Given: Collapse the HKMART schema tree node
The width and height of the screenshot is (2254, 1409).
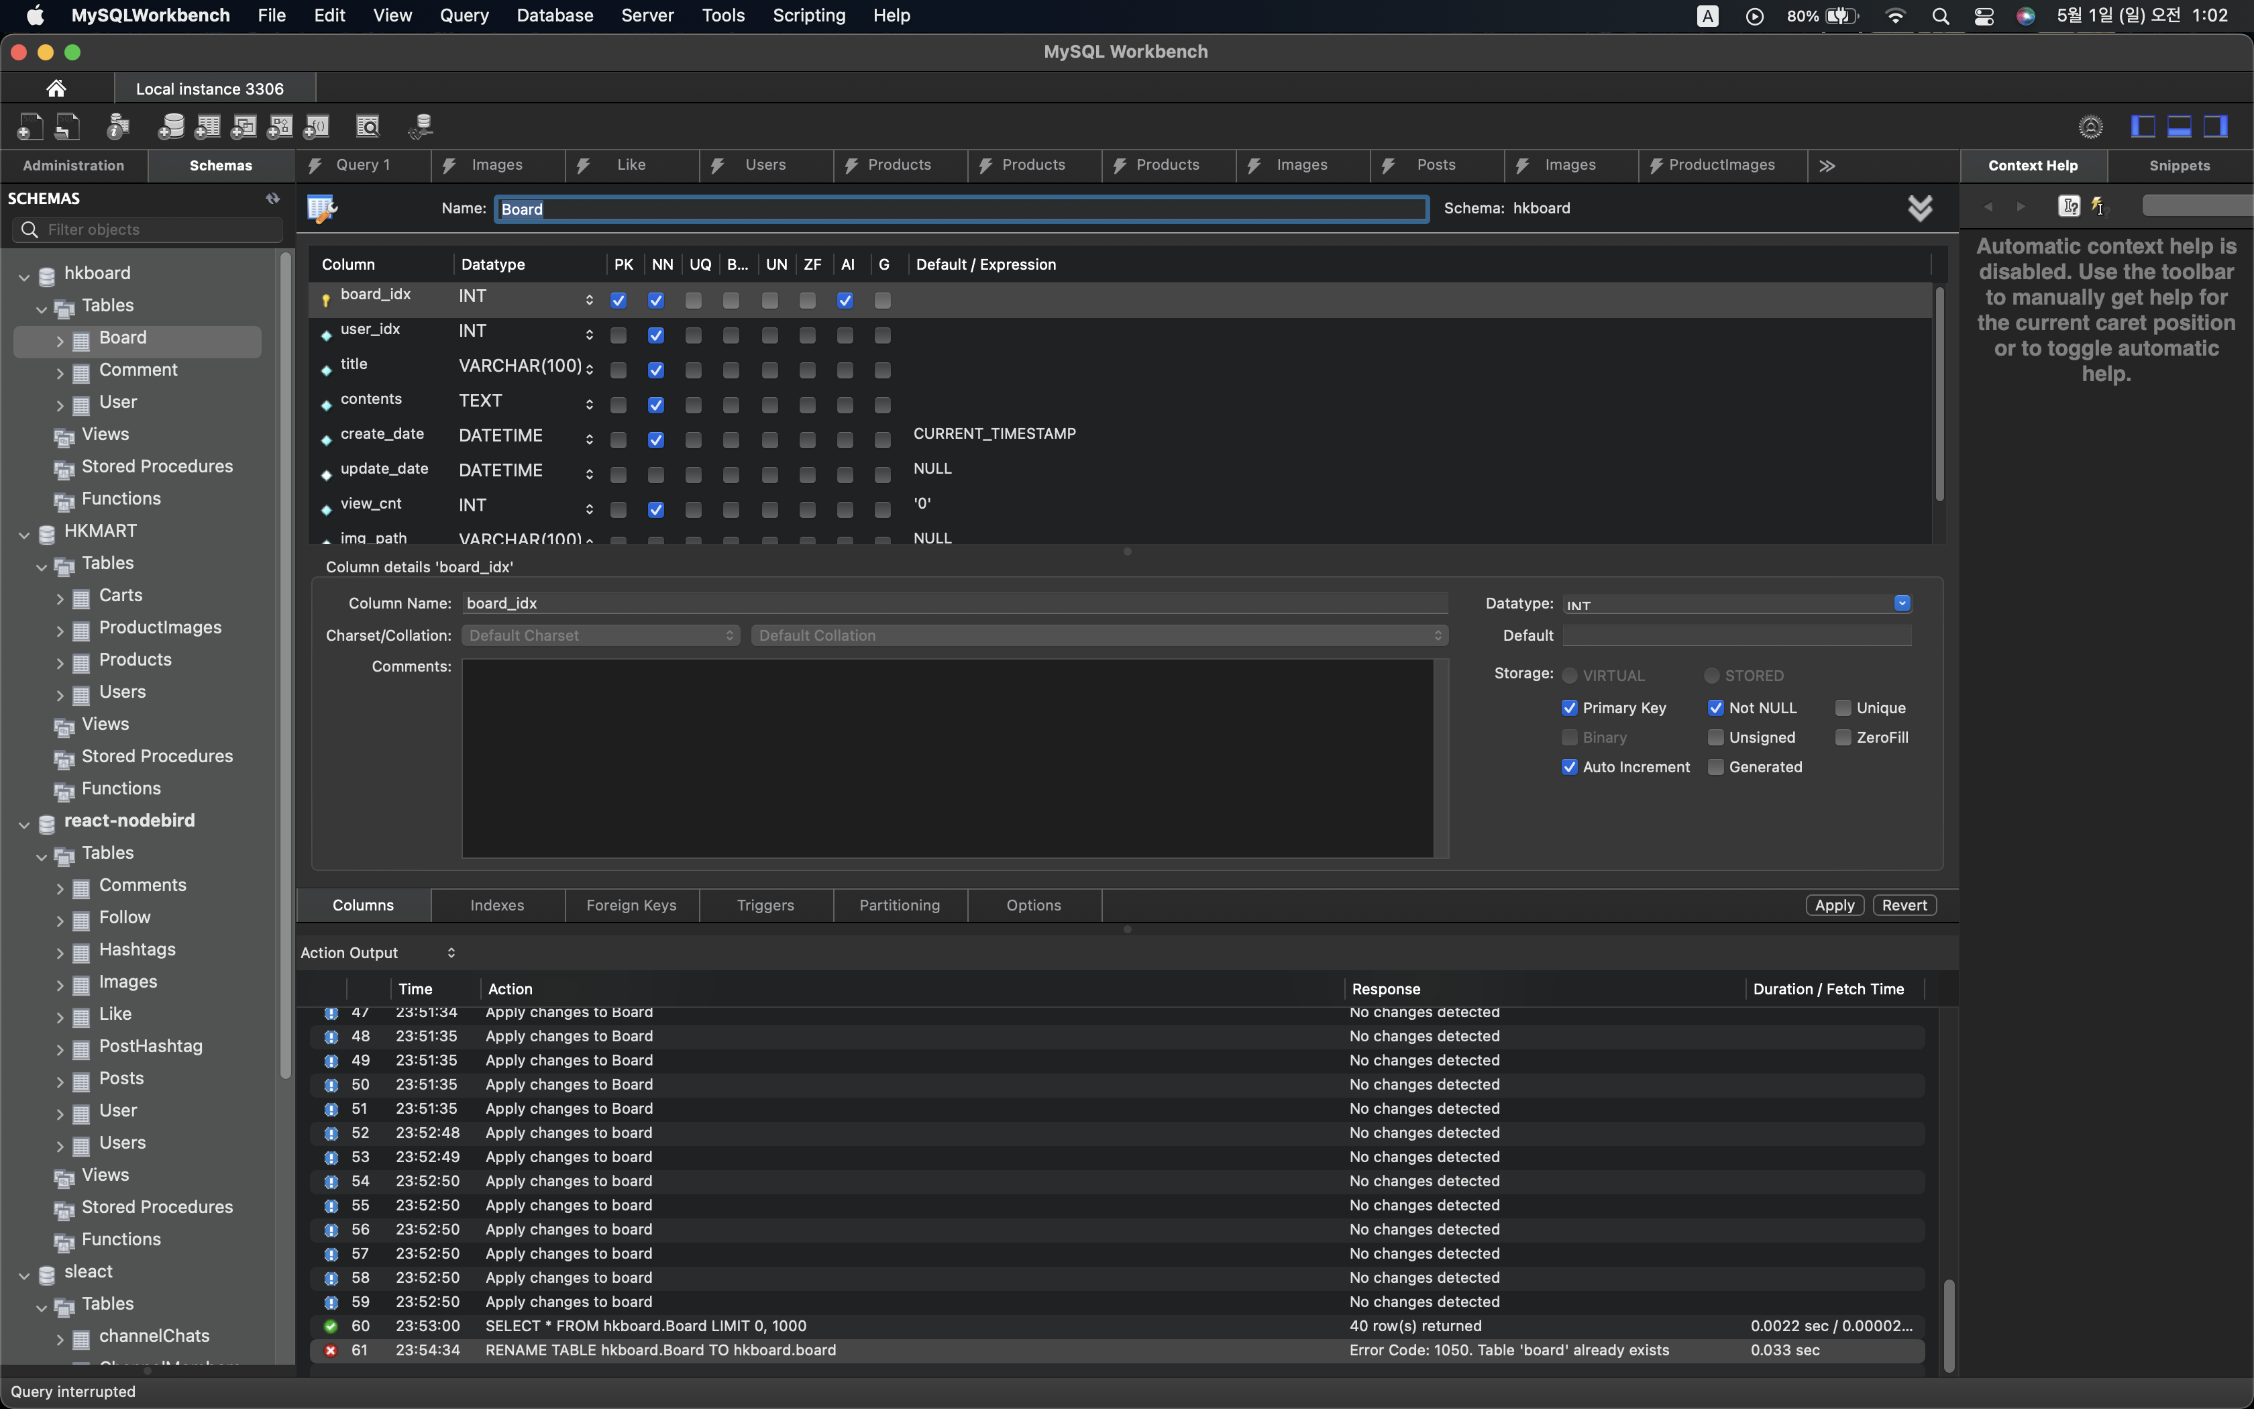Looking at the screenshot, I should click(24, 533).
